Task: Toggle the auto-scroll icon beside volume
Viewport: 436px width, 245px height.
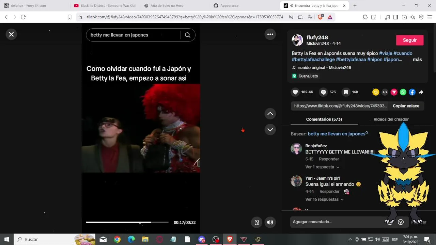Action: 257,223
